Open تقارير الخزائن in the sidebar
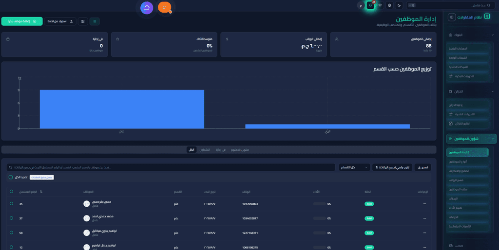The image size is (499, 250). pos(467,124)
